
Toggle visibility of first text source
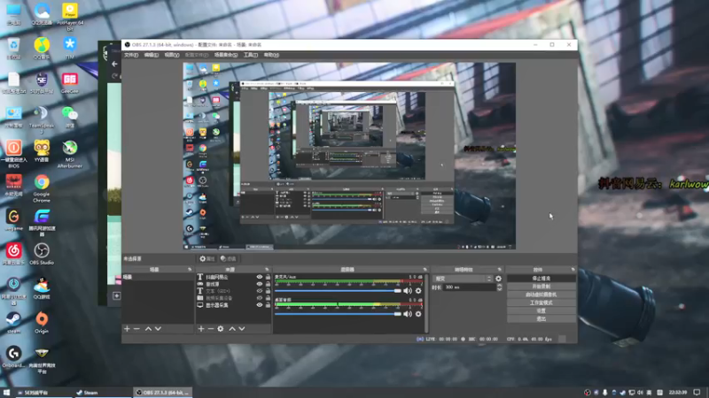[260, 277]
